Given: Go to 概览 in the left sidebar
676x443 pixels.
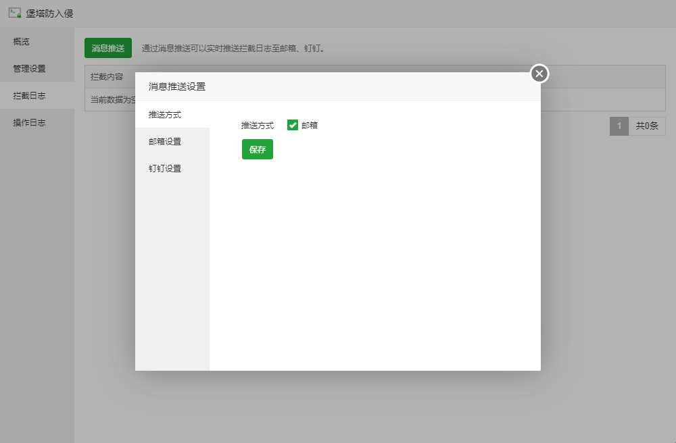Looking at the screenshot, I should point(22,42).
